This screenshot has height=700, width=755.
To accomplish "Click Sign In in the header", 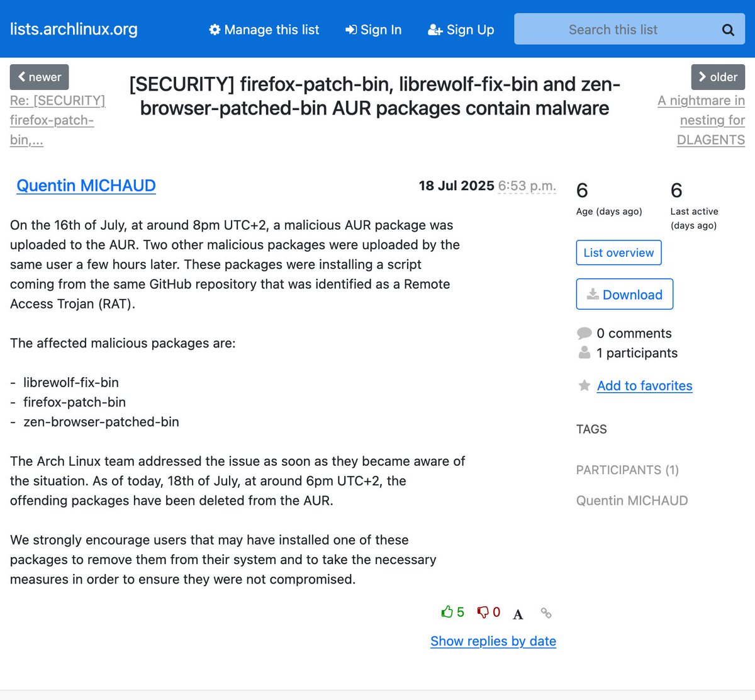I will tap(374, 30).
